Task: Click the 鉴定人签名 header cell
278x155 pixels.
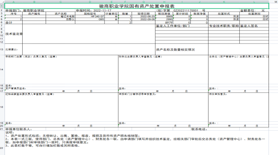Action: [254, 26]
